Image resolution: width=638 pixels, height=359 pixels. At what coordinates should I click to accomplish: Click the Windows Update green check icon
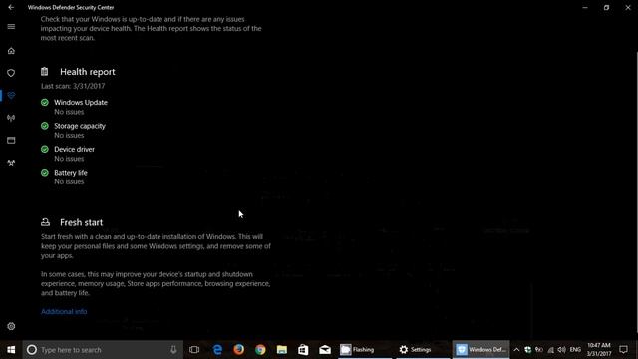pyautogui.click(x=45, y=102)
